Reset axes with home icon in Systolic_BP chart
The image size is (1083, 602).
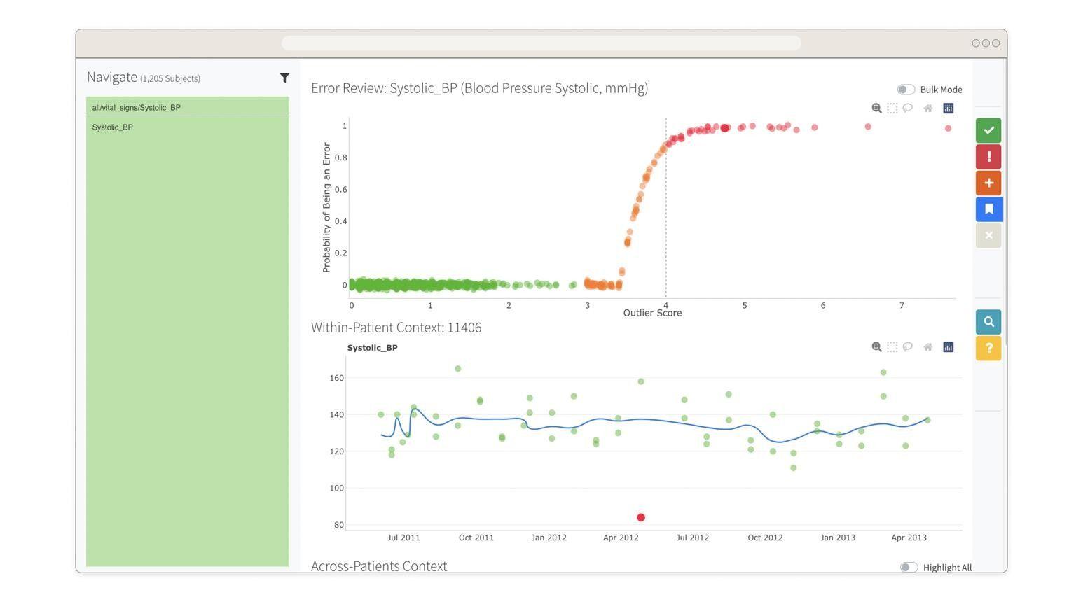pyautogui.click(x=927, y=347)
